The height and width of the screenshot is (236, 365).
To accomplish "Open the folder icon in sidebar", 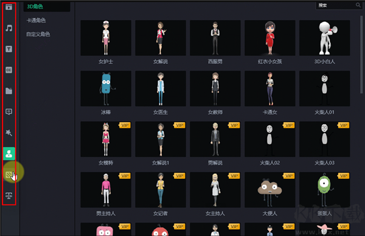I will coord(9,91).
